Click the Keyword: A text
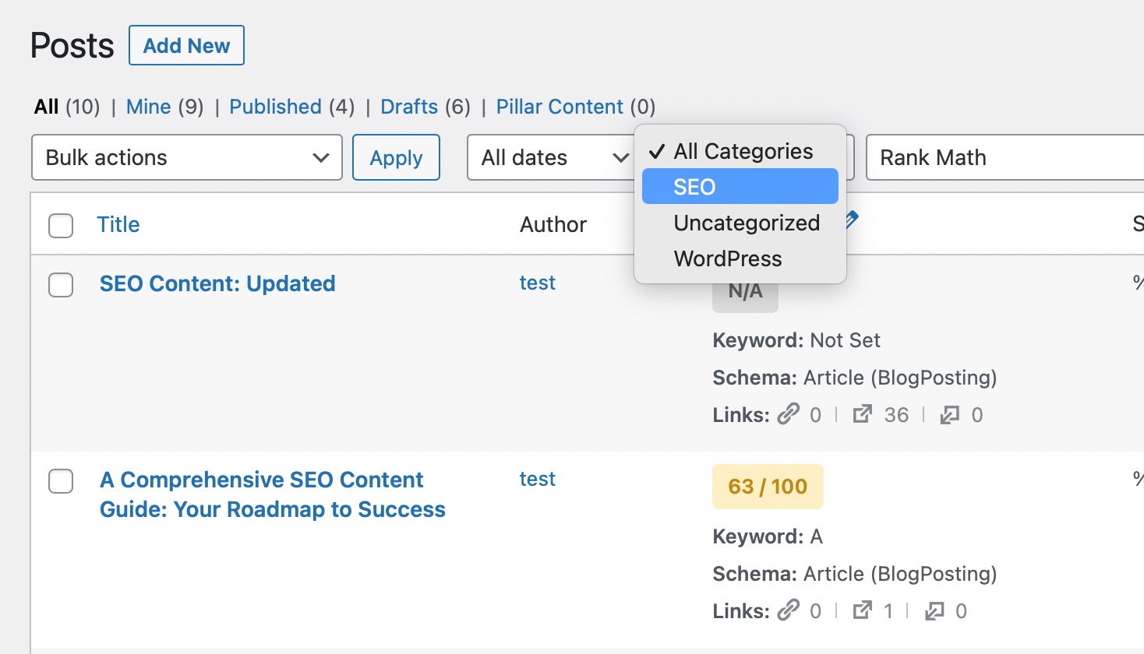The image size is (1144, 654). [x=768, y=536]
